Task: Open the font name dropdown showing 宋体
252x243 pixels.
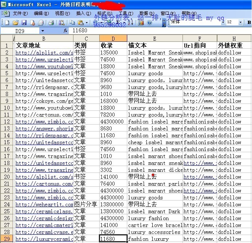Action: coord(222,23)
